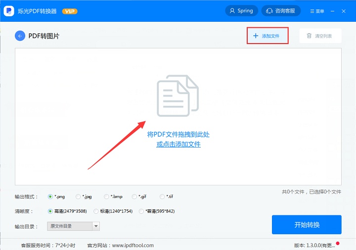Screen dimensions: 356x250
Task: Choose 普清(595*842) resolution option
Action: 157,211
